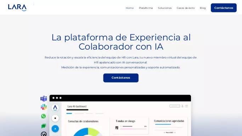The height and width of the screenshot is (136, 242).
Task: Click the Microsoft Teams icon
Action: click(44, 98)
